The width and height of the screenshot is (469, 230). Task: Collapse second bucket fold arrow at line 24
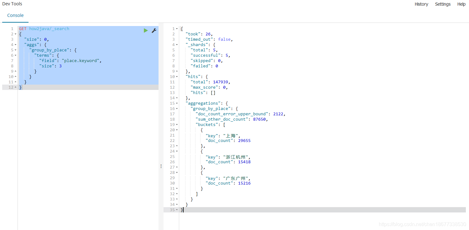click(177, 151)
